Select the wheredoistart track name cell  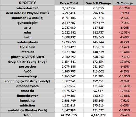click(x=27, y=8)
